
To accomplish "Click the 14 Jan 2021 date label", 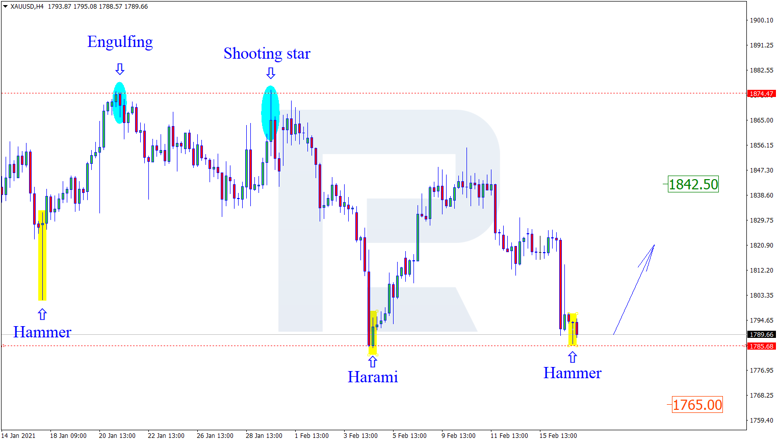I will coord(18,436).
